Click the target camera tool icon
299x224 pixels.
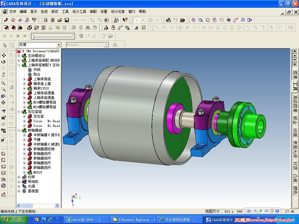4,102
